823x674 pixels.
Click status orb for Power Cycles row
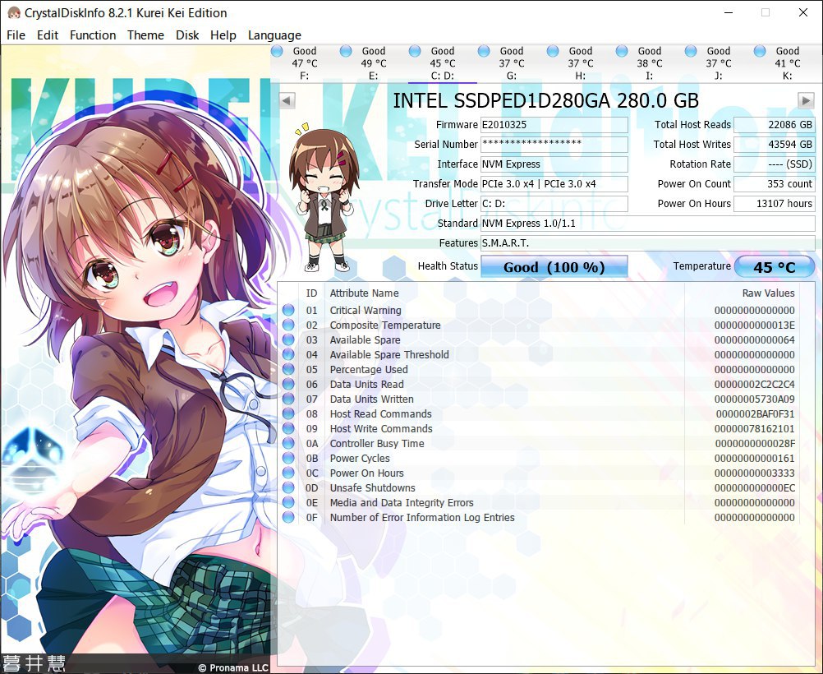tap(288, 458)
